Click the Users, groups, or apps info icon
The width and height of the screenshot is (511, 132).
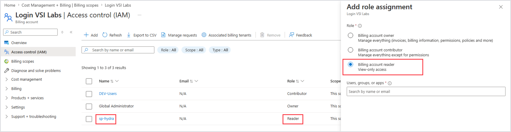click(x=390, y=83)
